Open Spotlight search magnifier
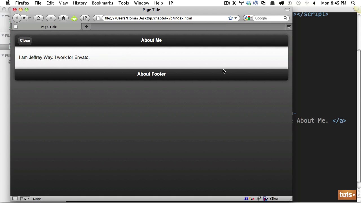The width and height of the screenshot is (361, 203). [353, 3]
